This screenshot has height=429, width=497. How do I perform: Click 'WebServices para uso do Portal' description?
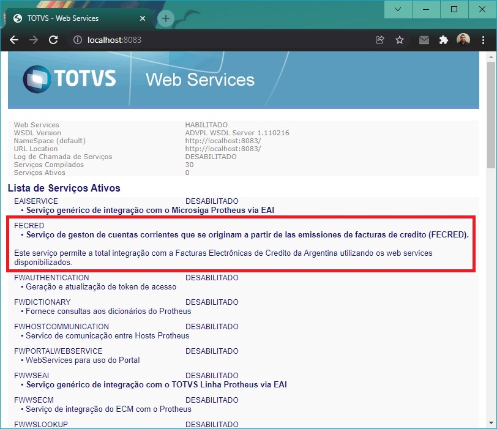tap(83, 360)
